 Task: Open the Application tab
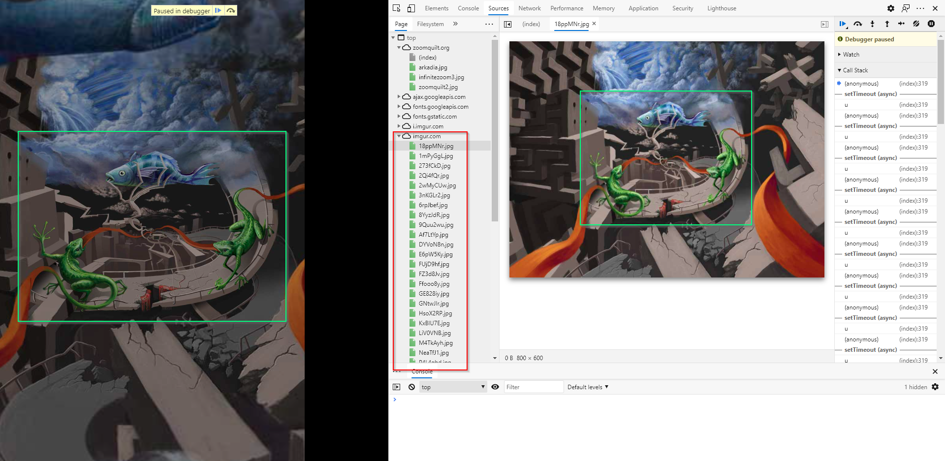[x=643, y=8]
